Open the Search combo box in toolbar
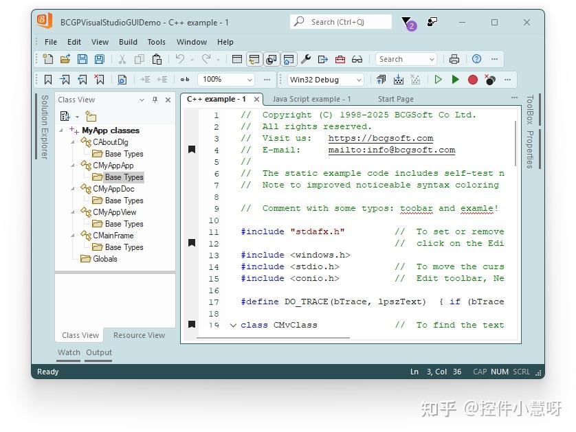The image size is (576, 432). pos(406,59)
